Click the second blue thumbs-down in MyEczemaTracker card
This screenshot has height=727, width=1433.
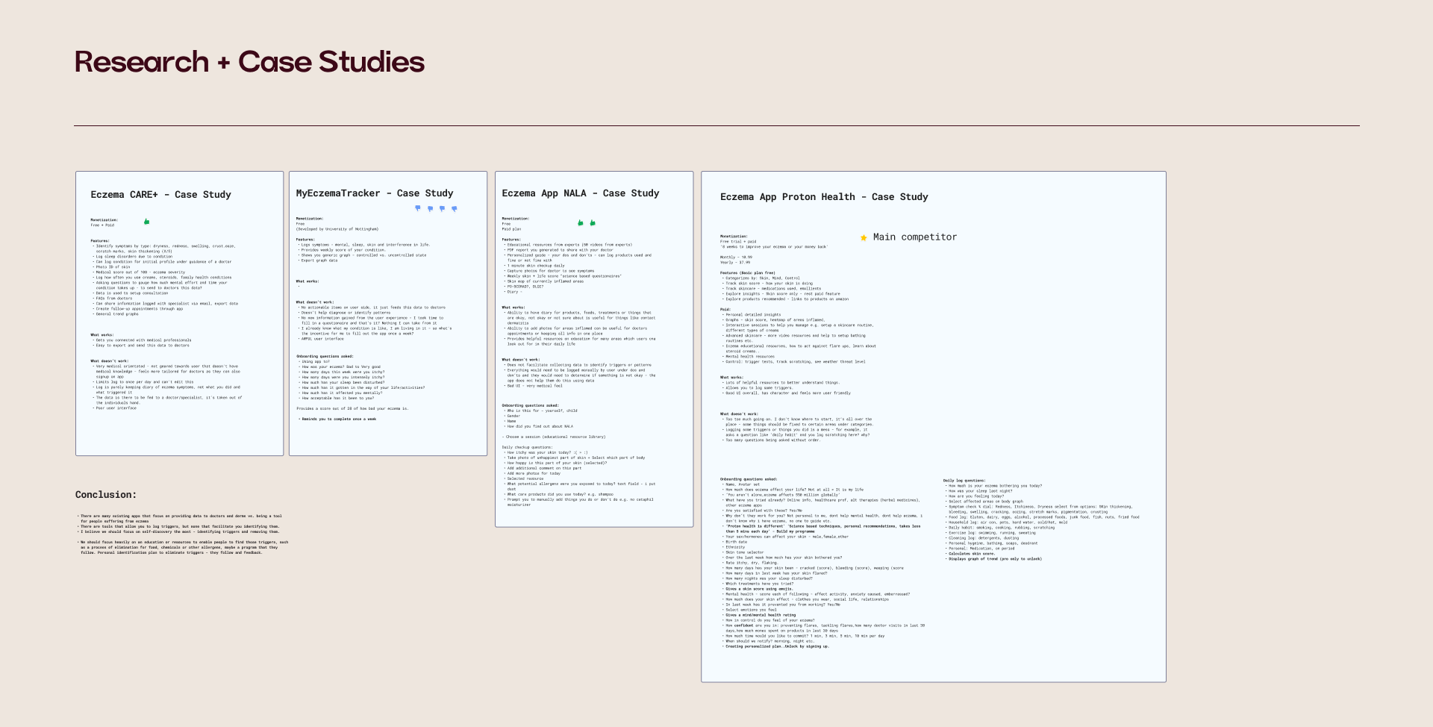(430, 209)
